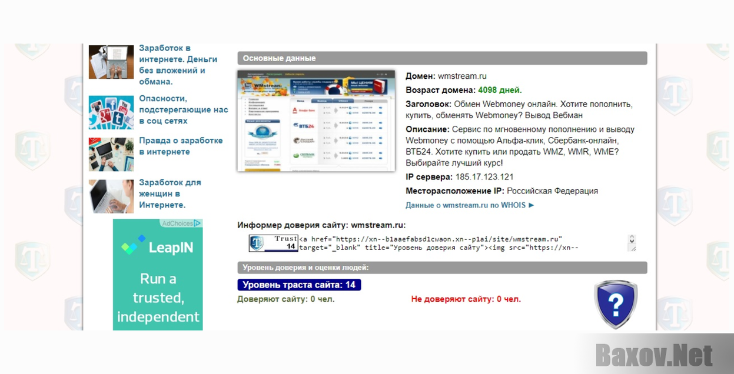Open 'Данные о wmstream.ru по WHOIS' link
Image resolution: width=734 pixels, height=374 pixels.
coord(470,205)
